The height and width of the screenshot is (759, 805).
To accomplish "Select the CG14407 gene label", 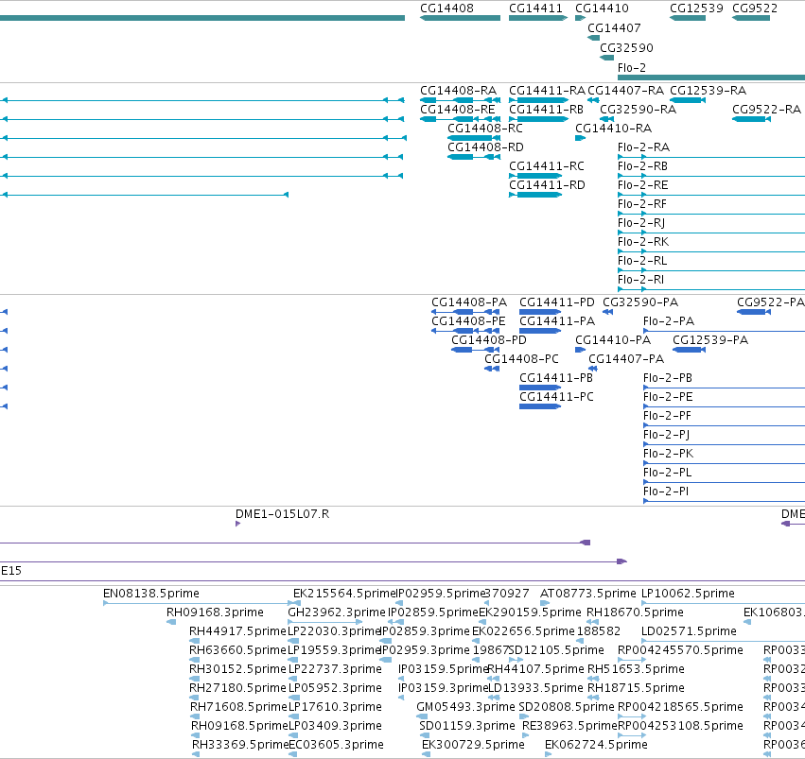I will tap(614, 27).
